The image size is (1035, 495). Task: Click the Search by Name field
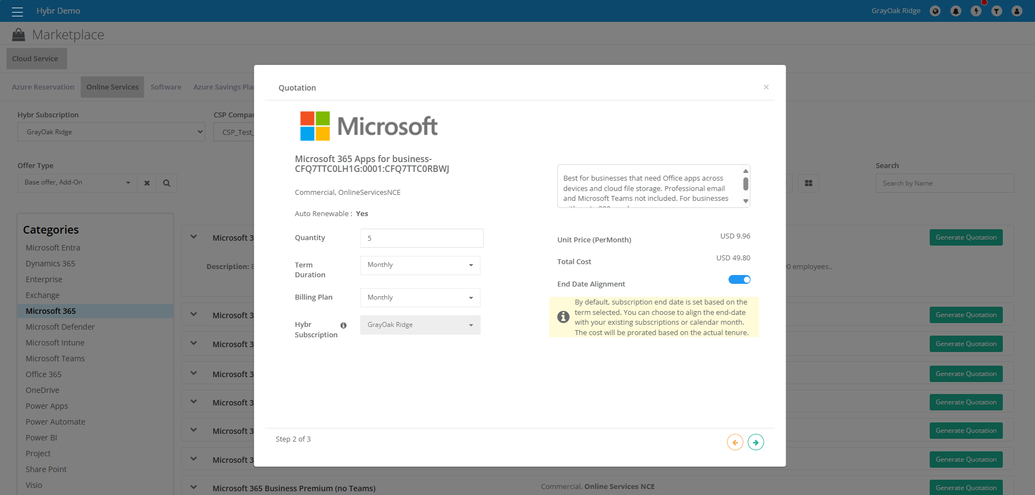pos(944,183)
